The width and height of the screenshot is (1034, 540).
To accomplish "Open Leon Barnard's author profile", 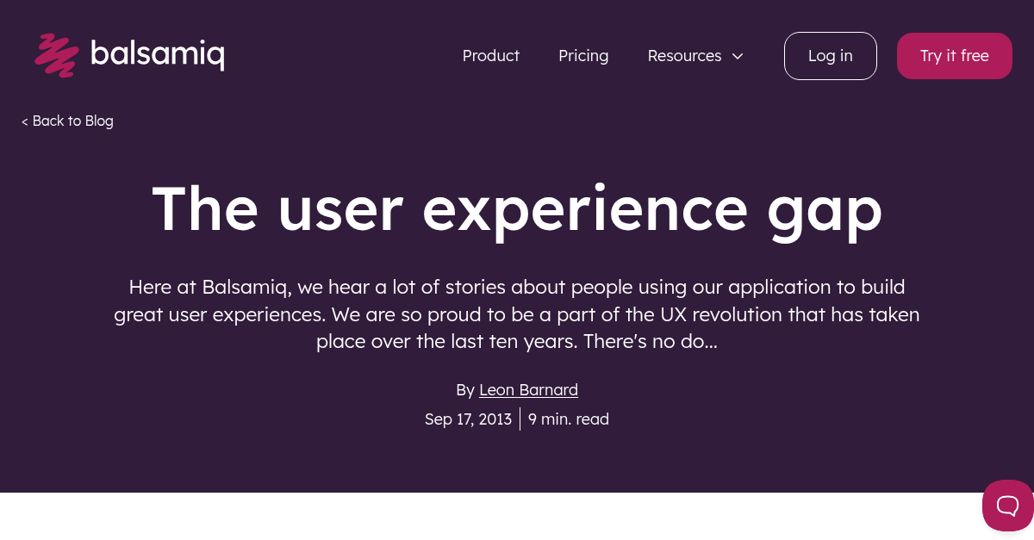I will pos(528,389).
